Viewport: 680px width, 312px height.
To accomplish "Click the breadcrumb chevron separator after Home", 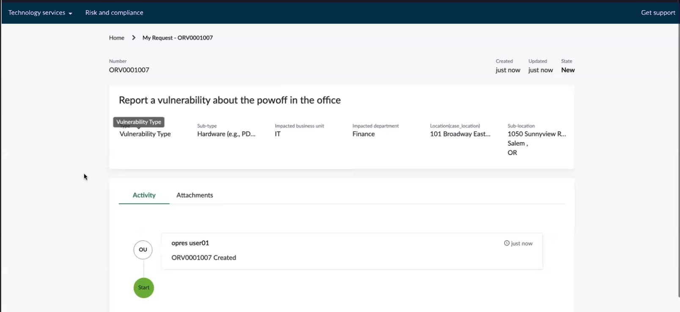I will click(134, 38).
